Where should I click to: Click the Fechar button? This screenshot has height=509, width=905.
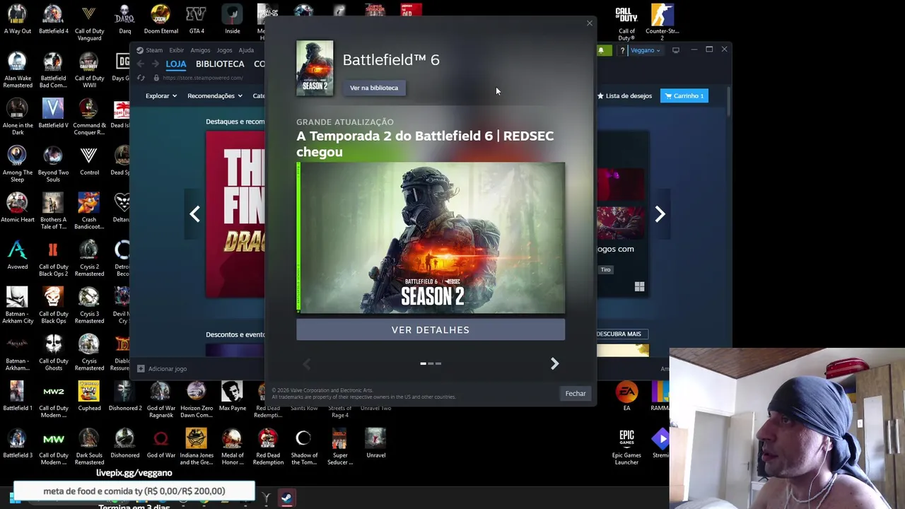(x=576, y=393)
